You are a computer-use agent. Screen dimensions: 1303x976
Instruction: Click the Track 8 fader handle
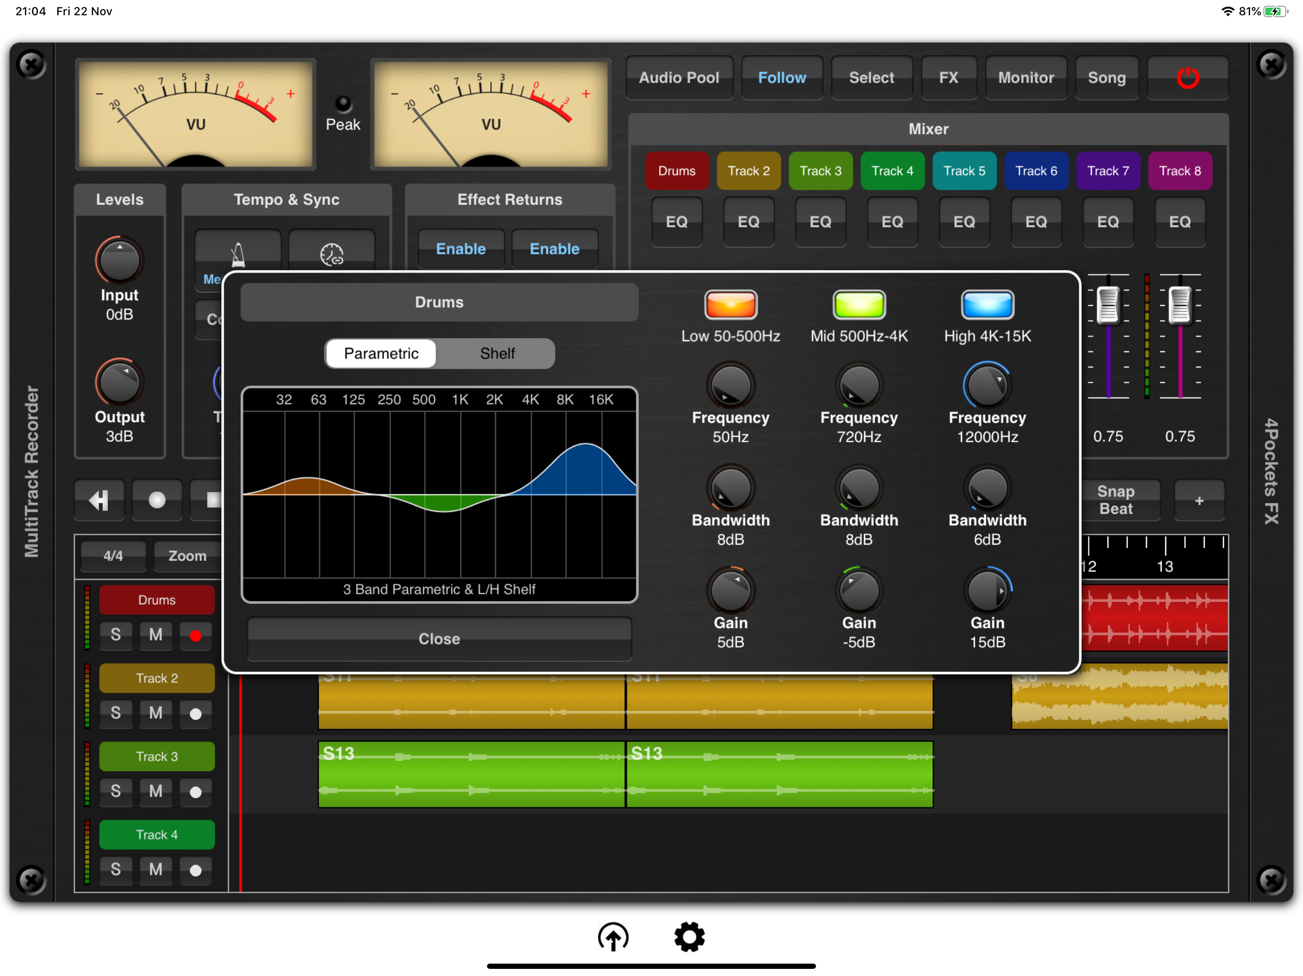1179,305
